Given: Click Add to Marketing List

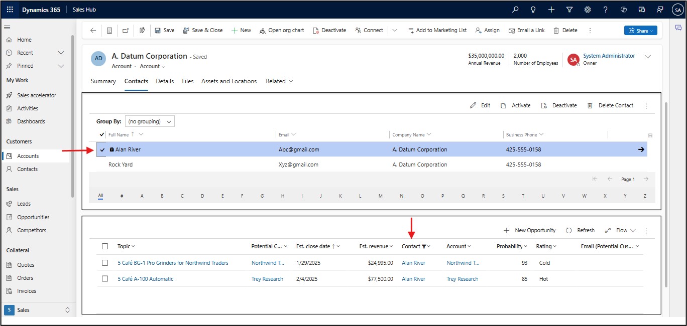Looking at the screenshot, I should 437,30.
